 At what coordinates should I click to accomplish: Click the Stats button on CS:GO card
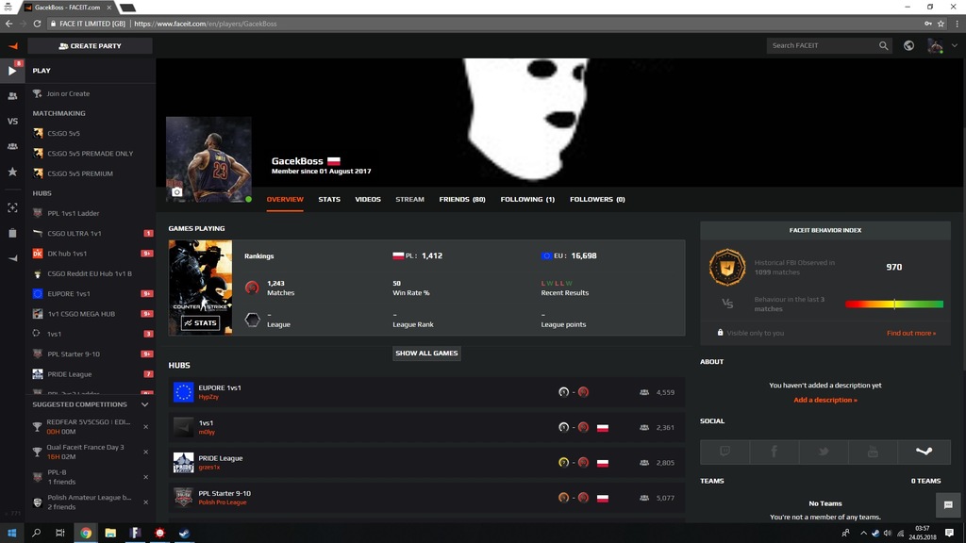coord(200,322)
